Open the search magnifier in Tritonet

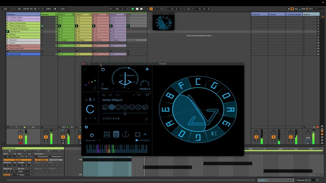click(x=104, y=95)
